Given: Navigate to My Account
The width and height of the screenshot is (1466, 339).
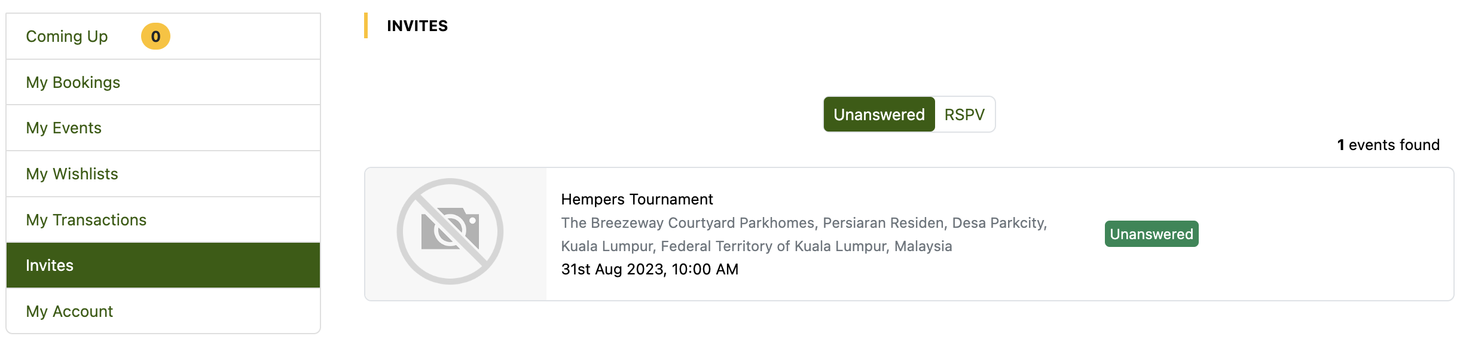Looking at the screenshot, I should 69,311.
